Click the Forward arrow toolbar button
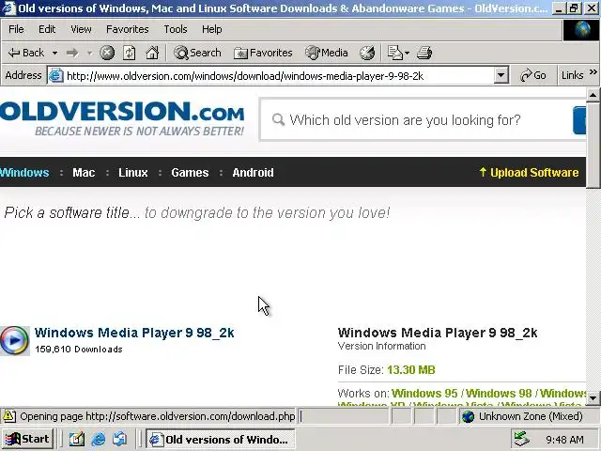The width and height of the screenshot is (601, 451). click(x=72, y=53)
